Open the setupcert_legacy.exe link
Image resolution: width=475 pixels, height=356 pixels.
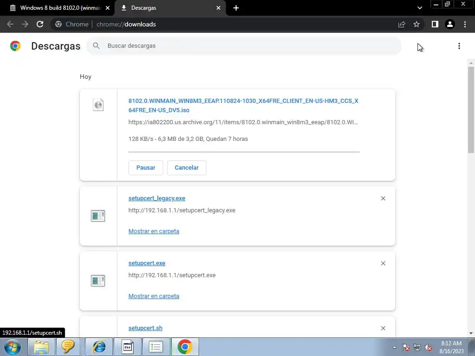pos(157,198)
